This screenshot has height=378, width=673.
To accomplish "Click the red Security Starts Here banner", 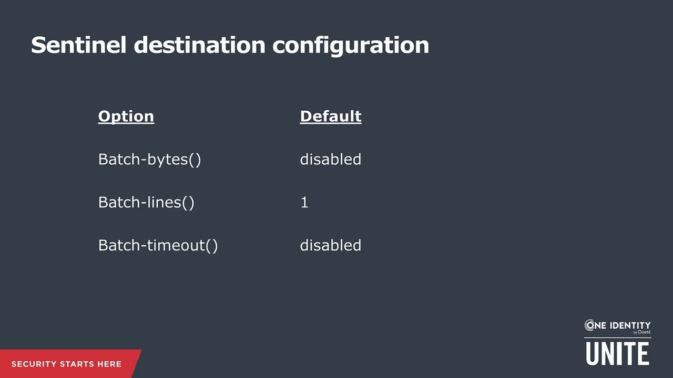I will click(68, 364).
